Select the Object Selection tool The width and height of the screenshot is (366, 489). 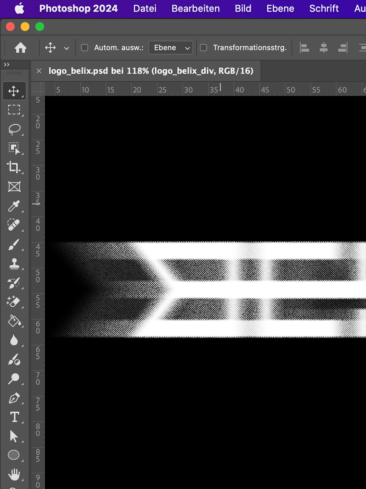pos(14,148)
